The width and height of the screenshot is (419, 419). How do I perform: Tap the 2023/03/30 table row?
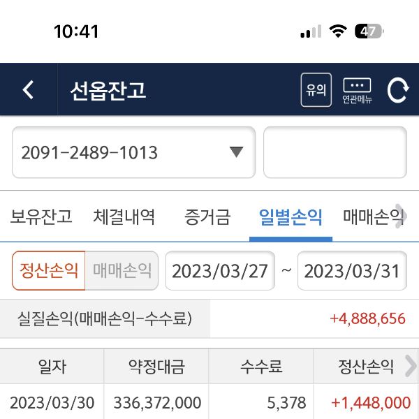pos(209,402)
